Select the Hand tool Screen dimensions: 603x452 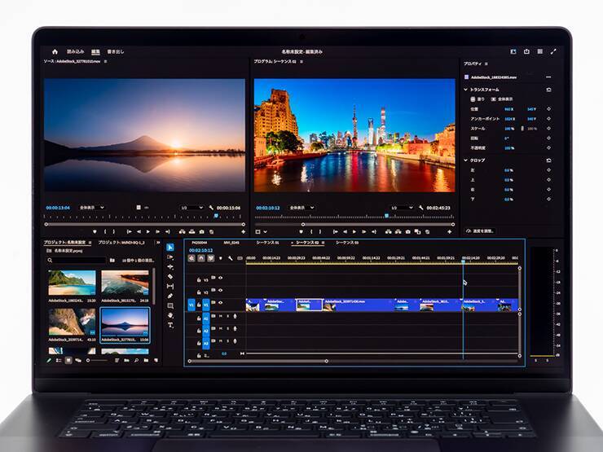[x=170, y=316]
